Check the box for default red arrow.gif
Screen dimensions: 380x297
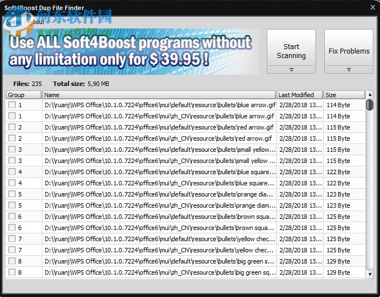tap(12, 127)
